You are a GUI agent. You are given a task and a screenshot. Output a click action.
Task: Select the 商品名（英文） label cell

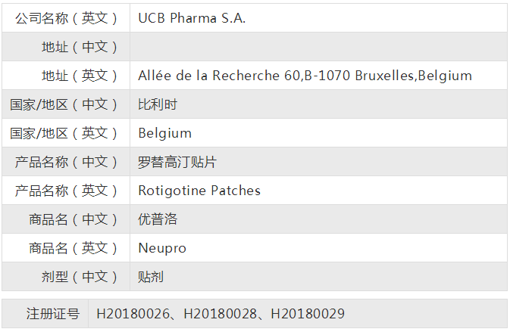click(x=74, y=248)
